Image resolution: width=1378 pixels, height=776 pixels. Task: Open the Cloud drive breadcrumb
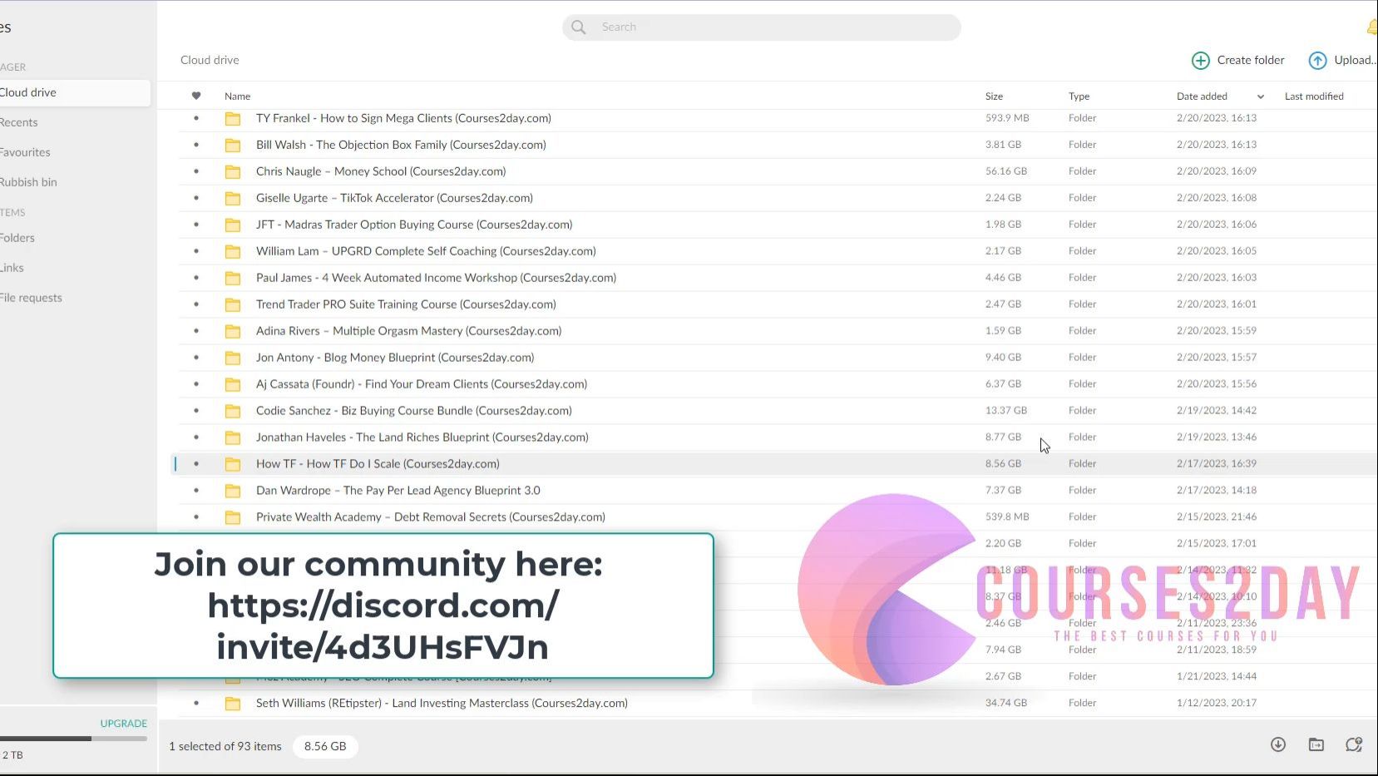(210, 60)
